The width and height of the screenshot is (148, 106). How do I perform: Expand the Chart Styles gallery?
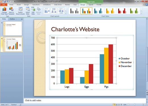tap(141, 13)
